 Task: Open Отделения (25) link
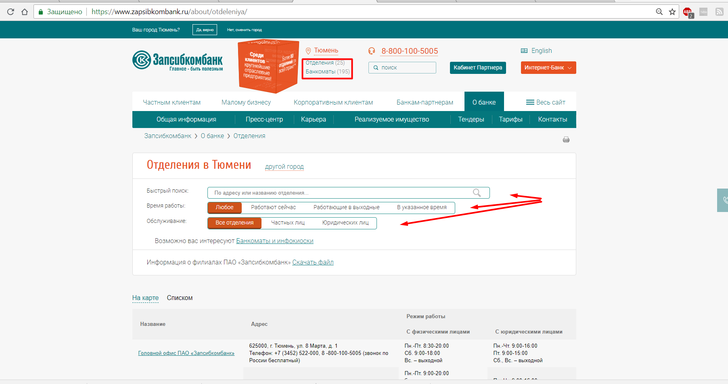tap(325, 63)
